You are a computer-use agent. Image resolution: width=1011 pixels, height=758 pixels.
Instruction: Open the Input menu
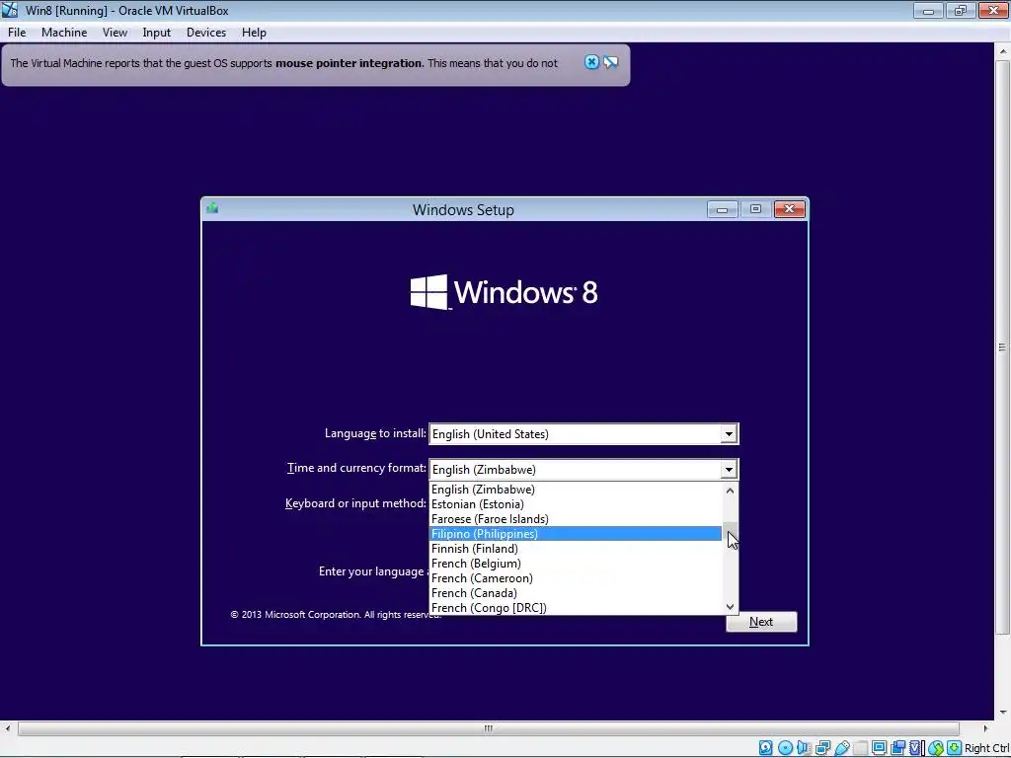(156, 33)
